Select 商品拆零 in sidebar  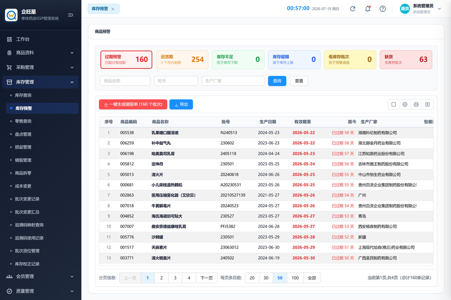pos(42,173)
